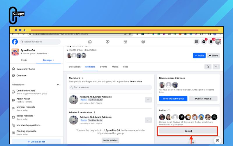This screenshot has height=146, width=233.
Task: Open the Media tab
Action: coord(115,67)
